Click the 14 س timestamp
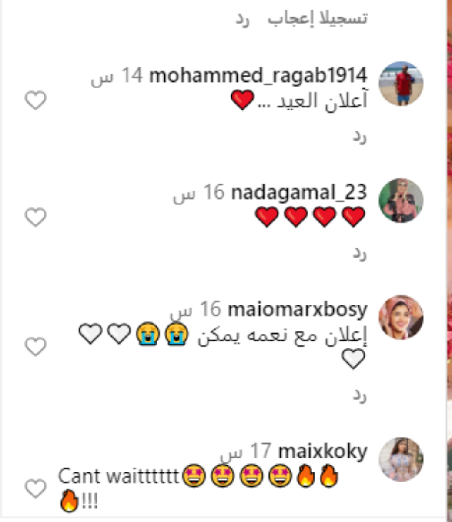 pos(117,76)
